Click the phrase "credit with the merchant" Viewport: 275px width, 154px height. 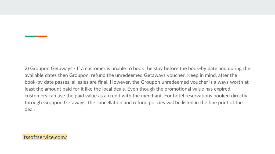(135, 96)
